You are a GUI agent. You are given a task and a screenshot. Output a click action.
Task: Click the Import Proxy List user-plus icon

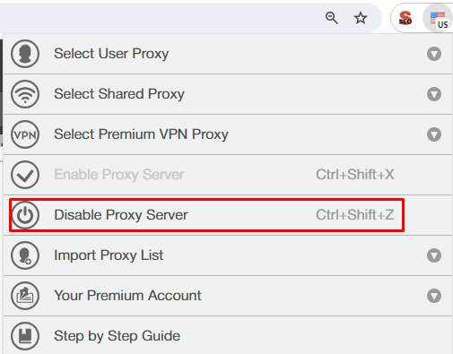pos(25,255)
